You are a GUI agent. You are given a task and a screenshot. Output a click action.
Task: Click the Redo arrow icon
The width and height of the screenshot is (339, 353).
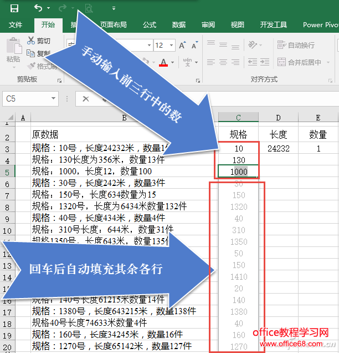tap(63, 8)
